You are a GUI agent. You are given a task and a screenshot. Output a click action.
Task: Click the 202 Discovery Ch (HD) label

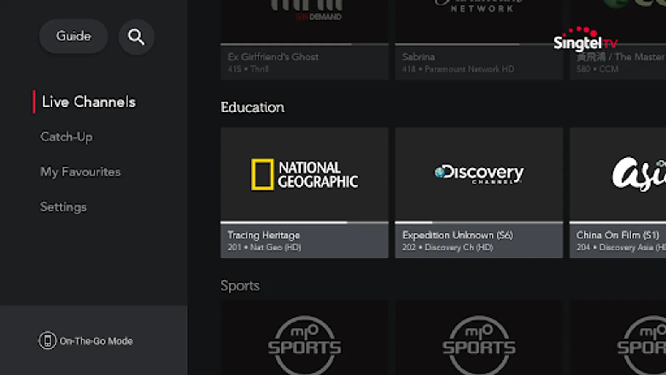447,247
